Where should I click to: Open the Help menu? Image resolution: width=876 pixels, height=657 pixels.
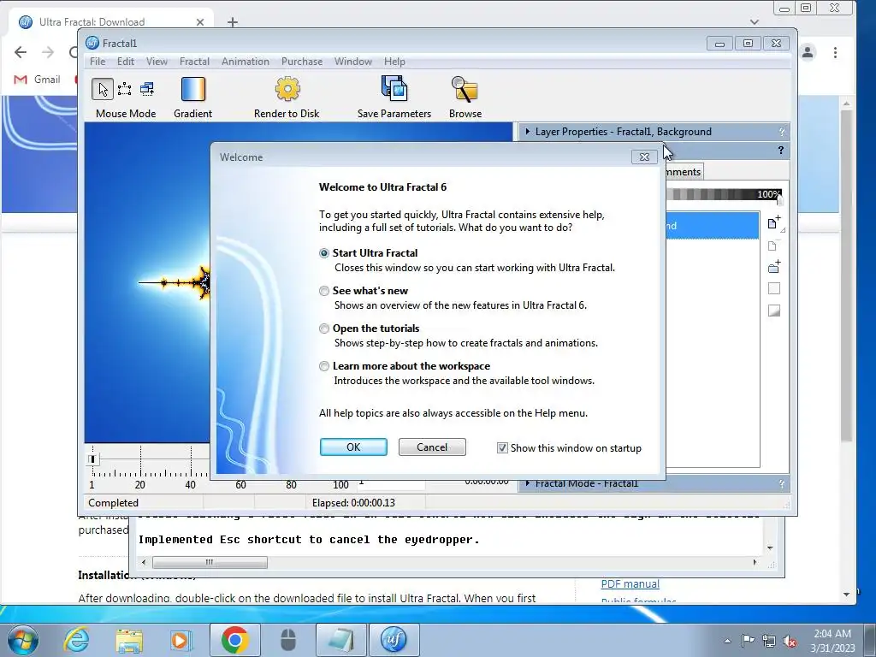coord(394,62)
